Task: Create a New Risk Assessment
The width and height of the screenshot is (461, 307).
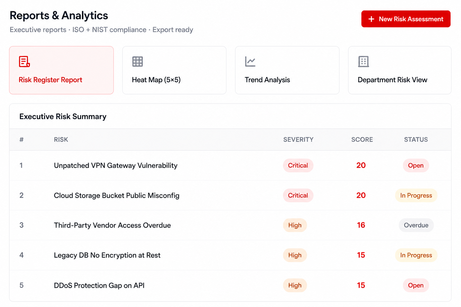Action: 406,19
